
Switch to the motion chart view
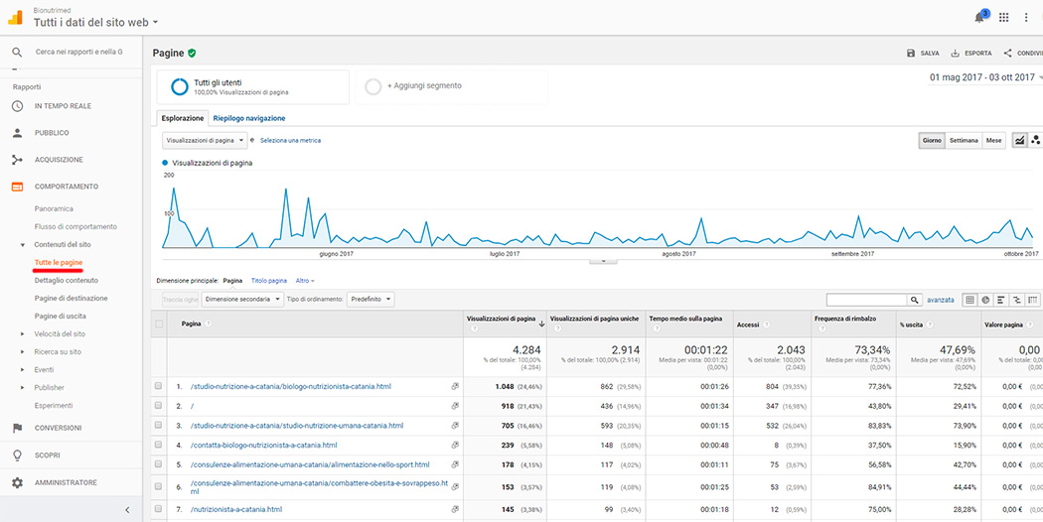coord(1035,140)
